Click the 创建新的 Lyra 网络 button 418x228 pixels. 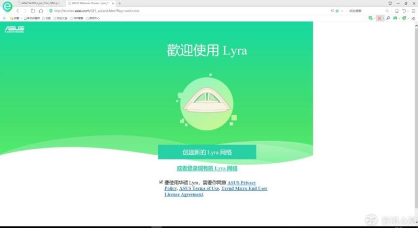pyautogui.click(x=207, y=152)
